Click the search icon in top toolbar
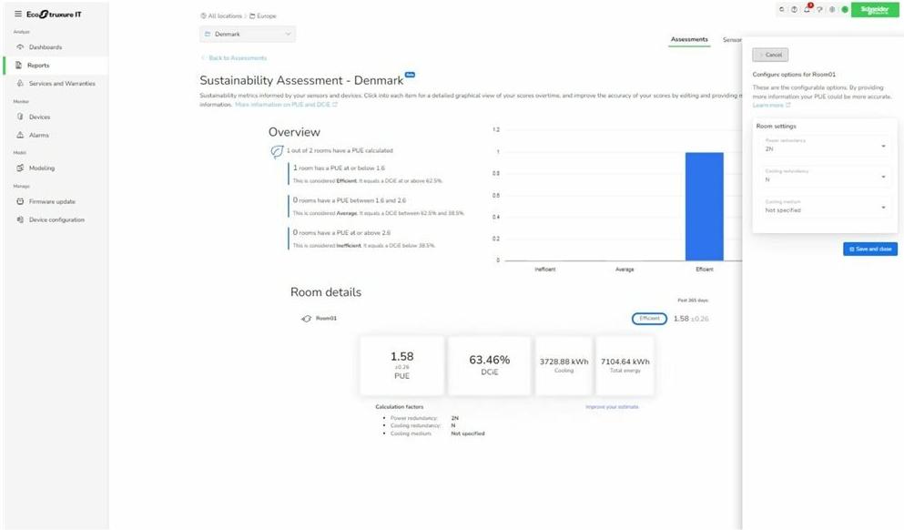The width and height of the screenshot is (904, 530). click(782, 9)
